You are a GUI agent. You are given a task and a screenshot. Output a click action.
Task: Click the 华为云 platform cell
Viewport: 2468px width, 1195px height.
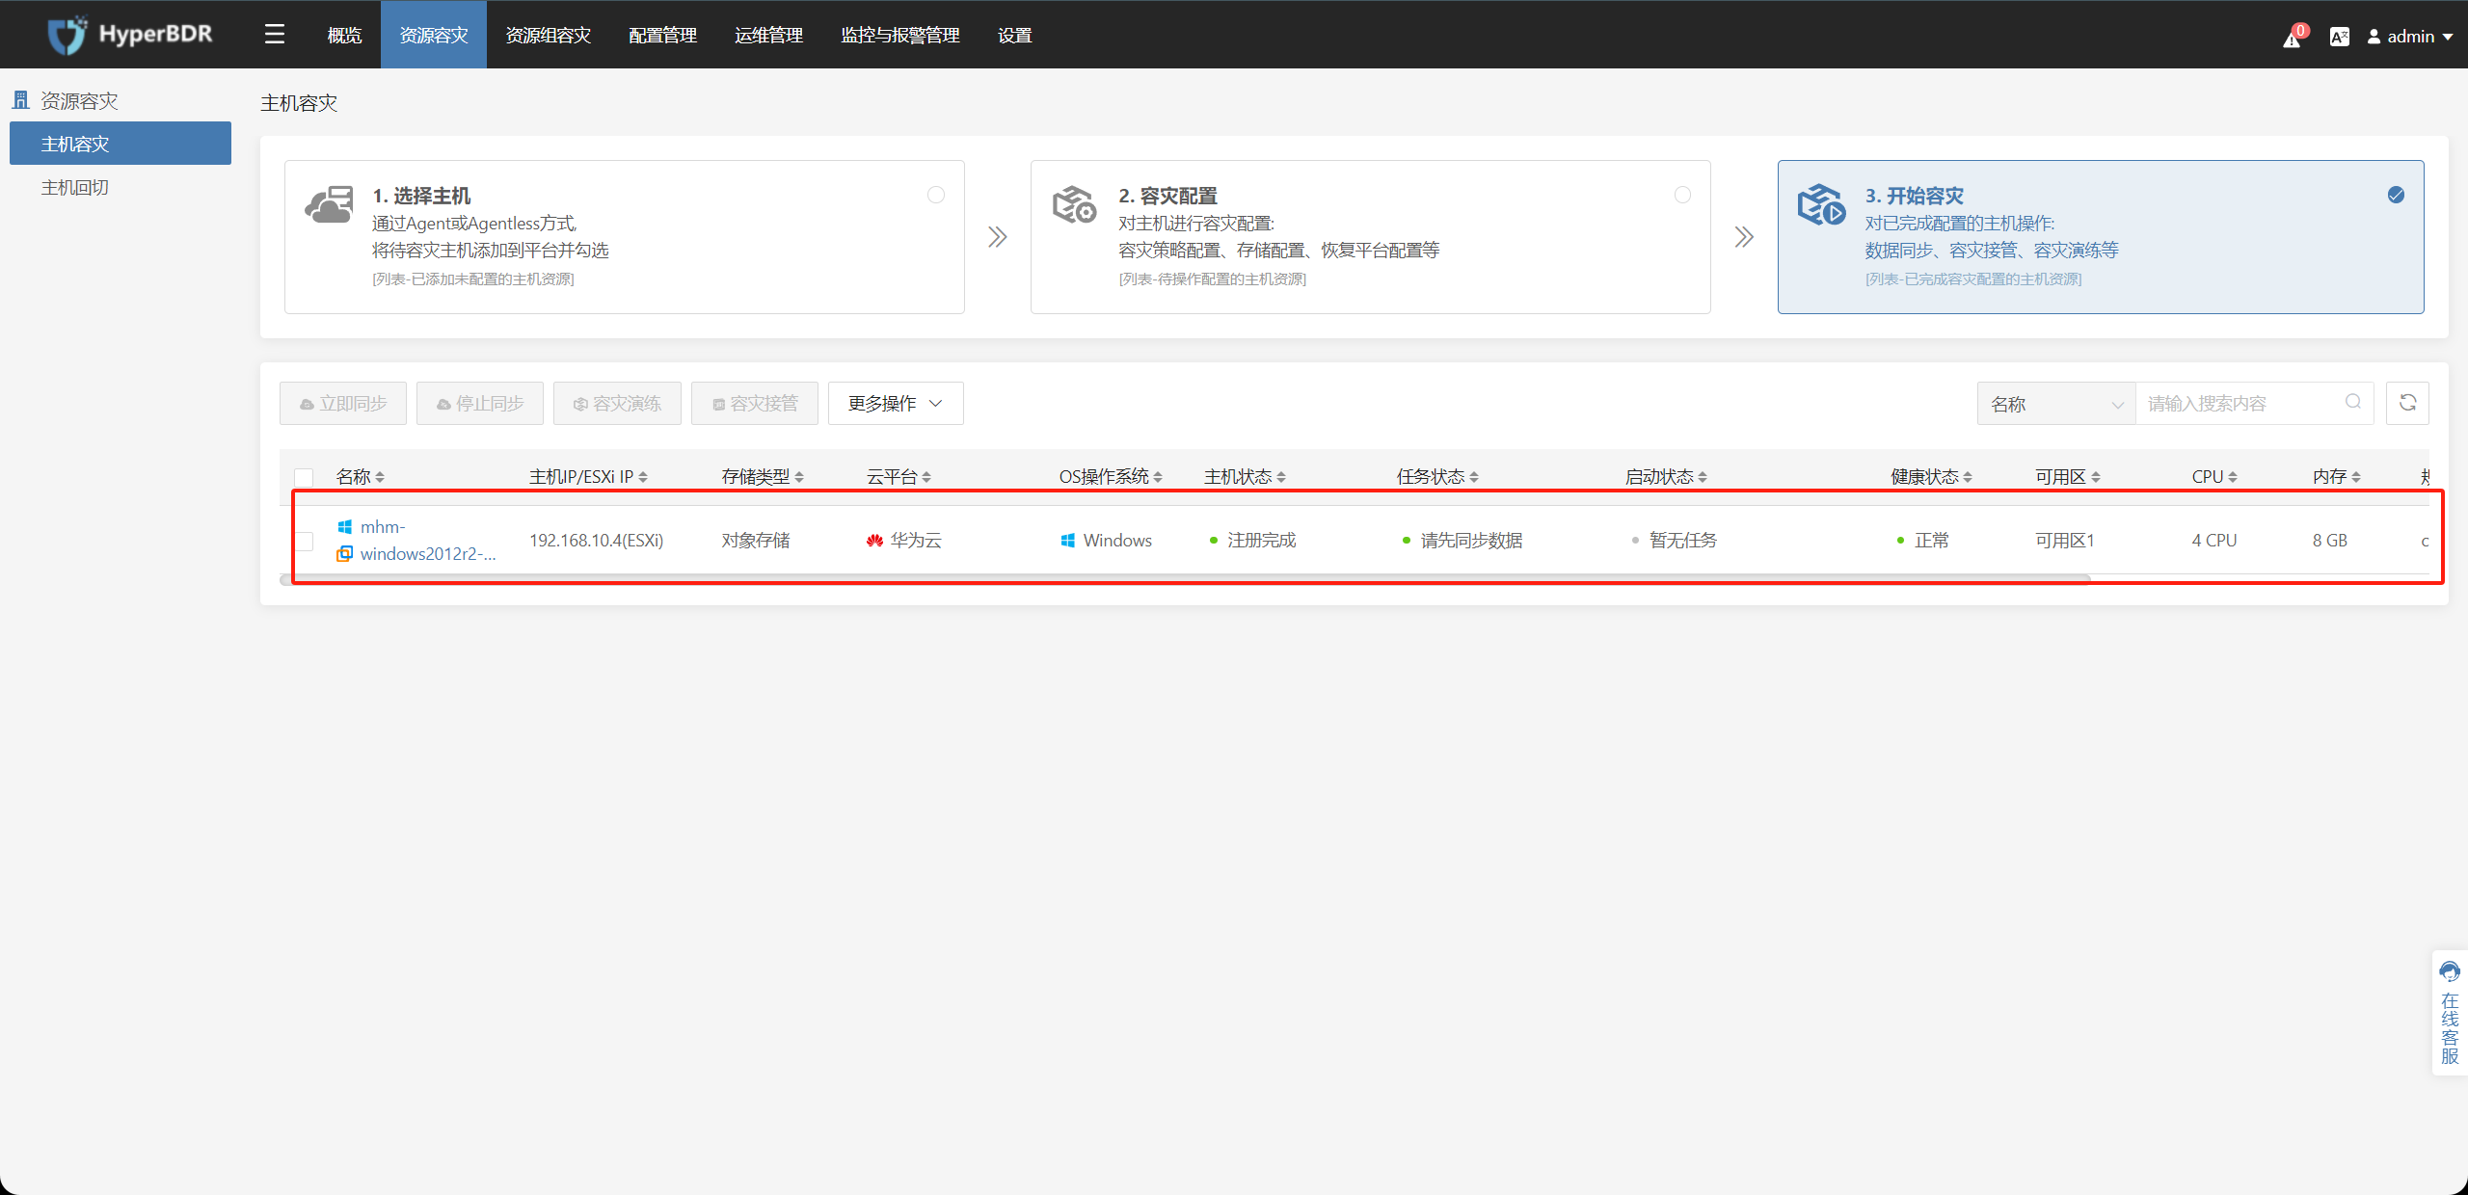tap(903, 541)
